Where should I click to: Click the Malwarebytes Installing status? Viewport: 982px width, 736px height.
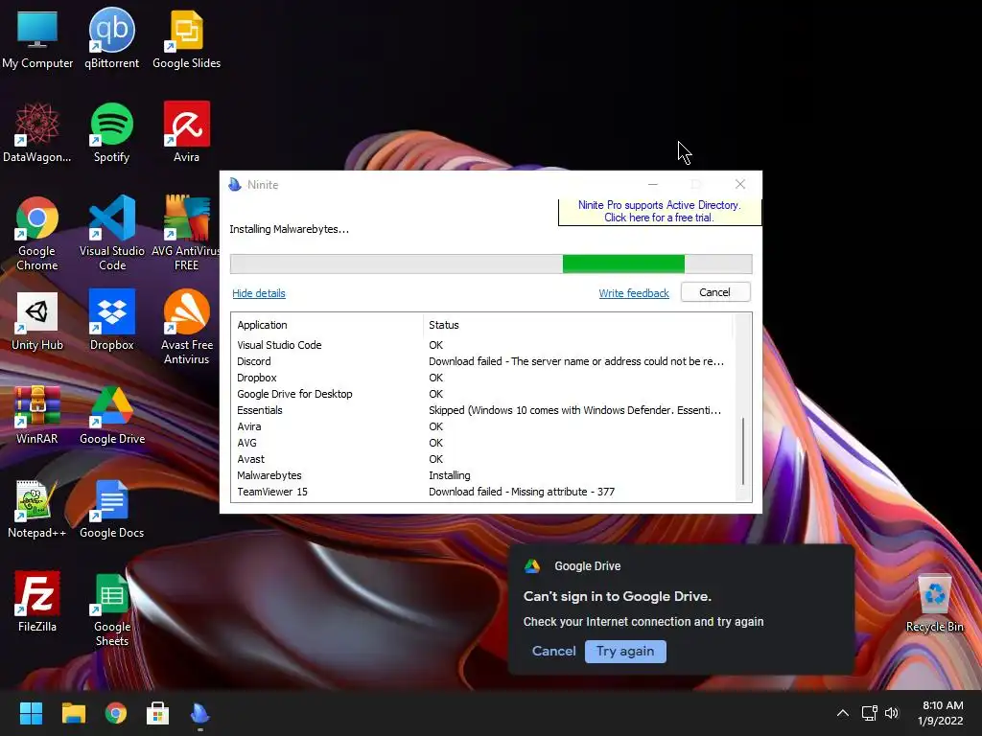450,475
